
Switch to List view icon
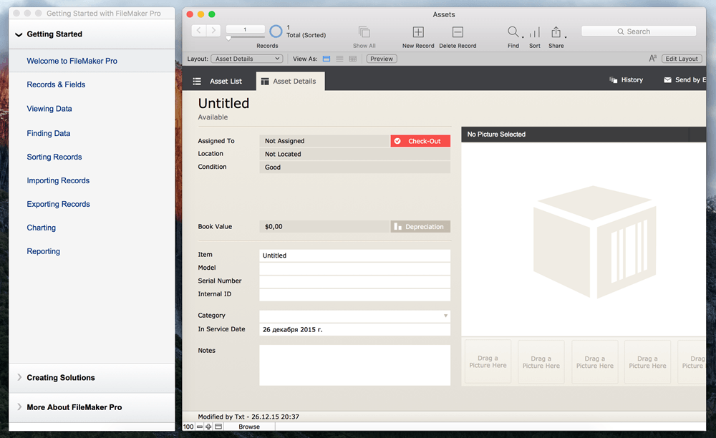pyautogui.click(x=339, y=59)
